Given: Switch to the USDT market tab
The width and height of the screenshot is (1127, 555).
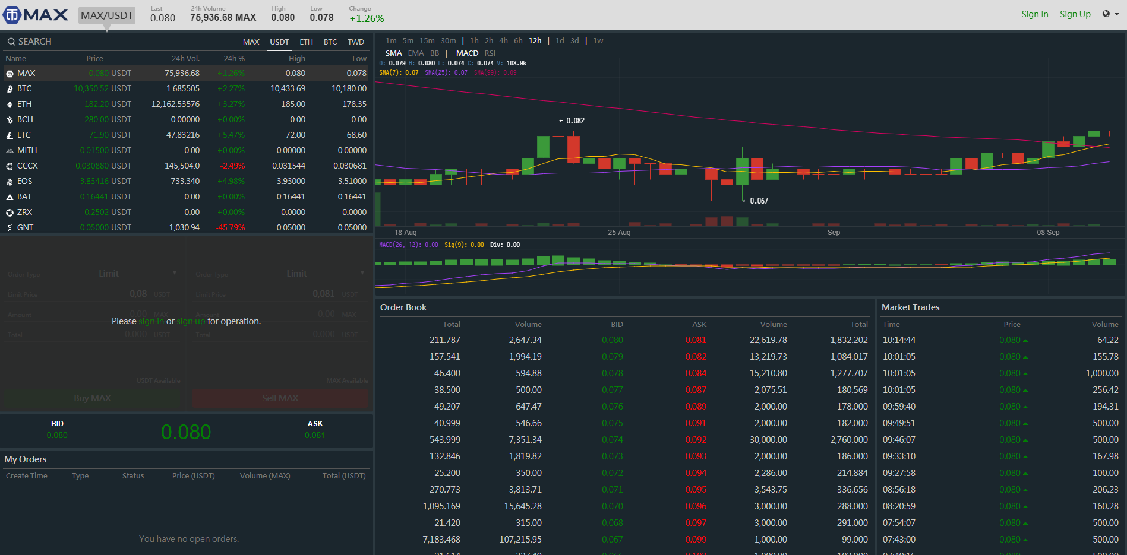Looking at the screenshot, I should click(x=279, y=42).
